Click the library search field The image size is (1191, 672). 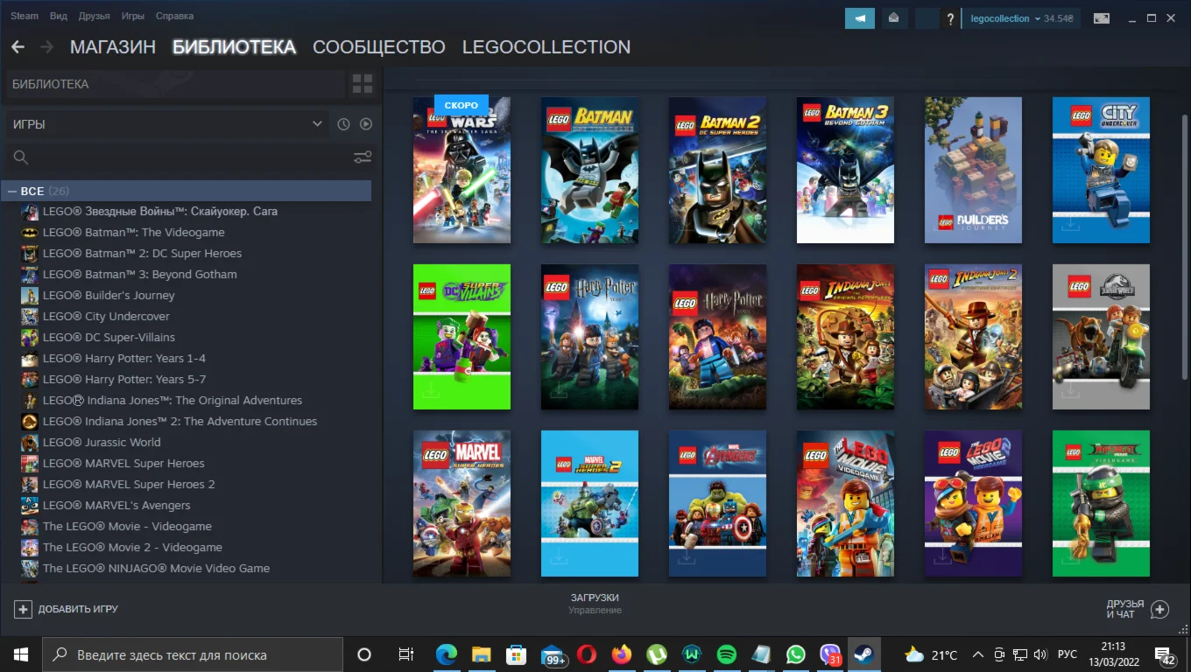coord(175,157)
